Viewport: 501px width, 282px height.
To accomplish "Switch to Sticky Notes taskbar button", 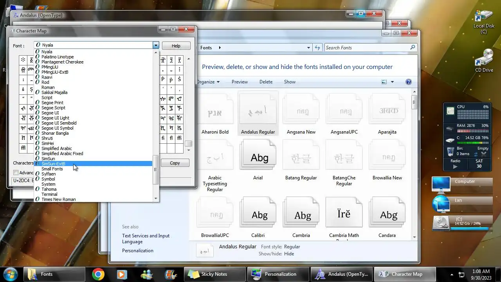I will pyautogui.click(x=214, y=274).
